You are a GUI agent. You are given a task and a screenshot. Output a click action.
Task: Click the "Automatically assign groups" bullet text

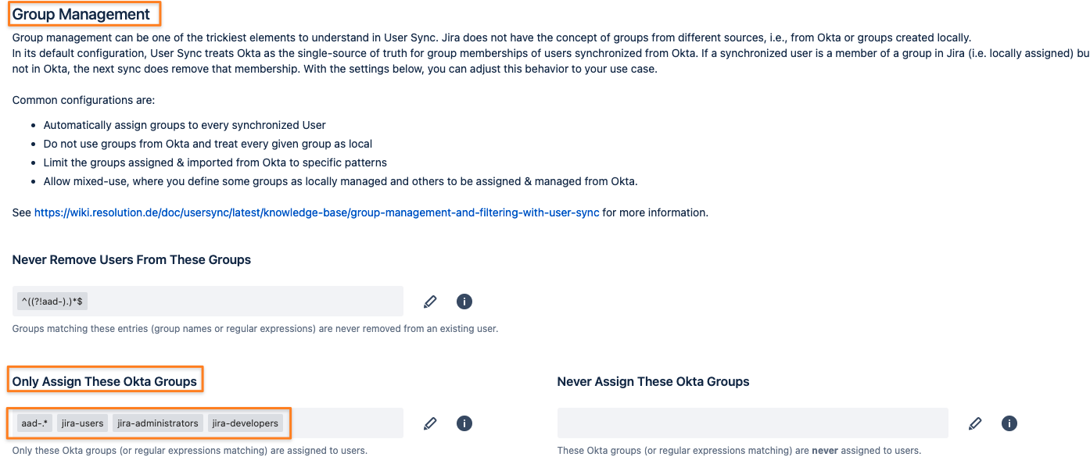[185, 125]
